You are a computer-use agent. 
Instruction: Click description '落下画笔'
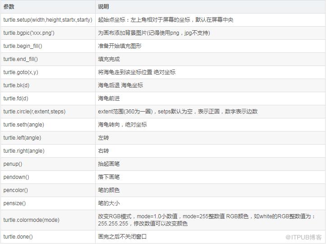(x=109, y=177)
